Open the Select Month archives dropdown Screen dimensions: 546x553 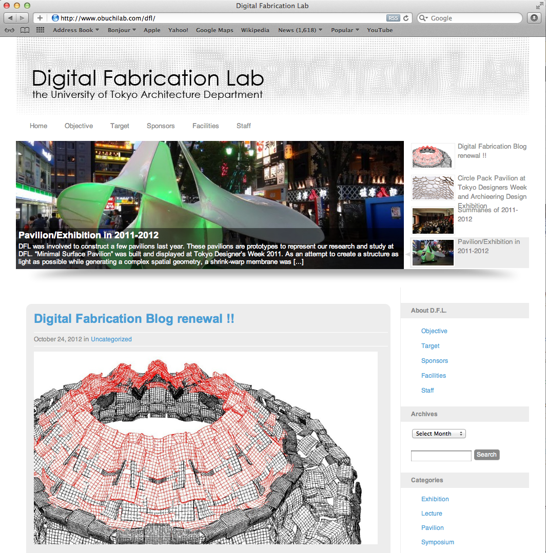coord(439,434)
